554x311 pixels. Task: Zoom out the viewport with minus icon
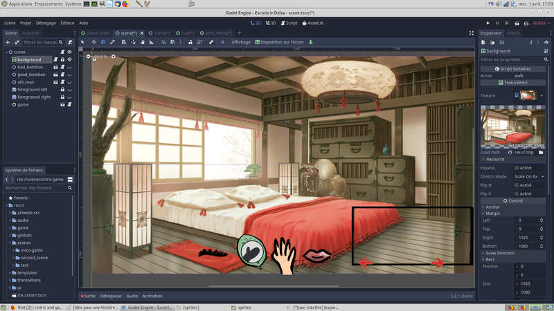click(x=89, y=57)
